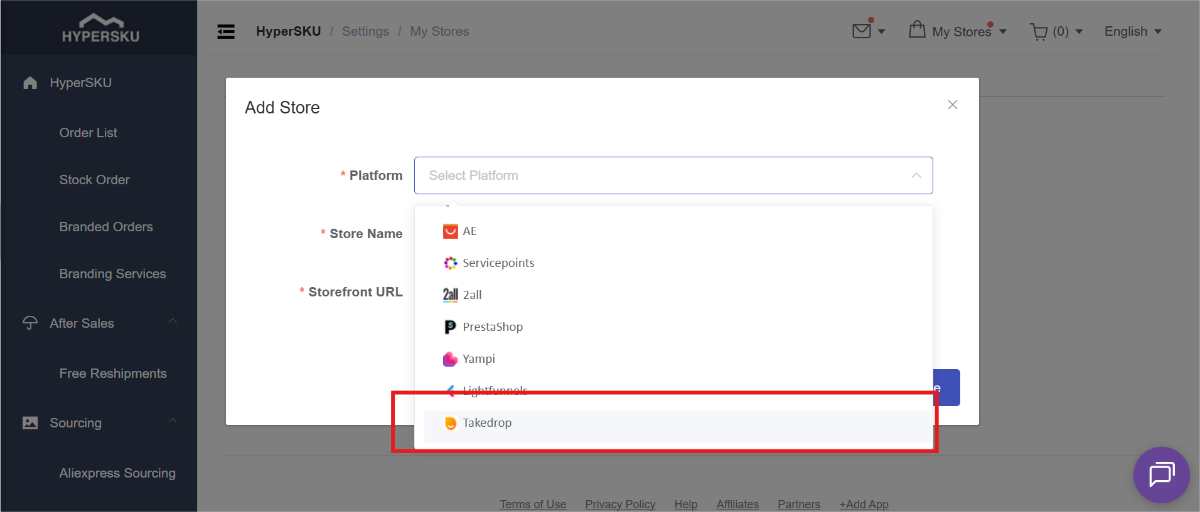Select Lightfunnels platform option
This screenshot has height=512, width=1200.
(673, 390)
